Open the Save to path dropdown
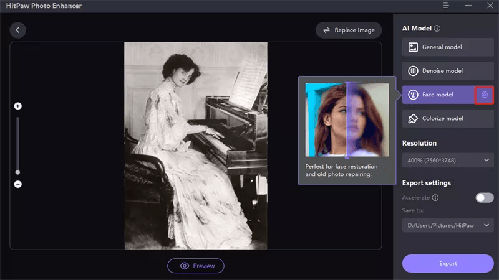Viewport: 499px width, 280px height. (448, 225)
